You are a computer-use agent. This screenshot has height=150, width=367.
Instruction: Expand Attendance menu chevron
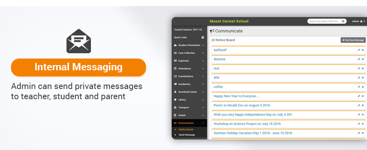coord(203,69)
